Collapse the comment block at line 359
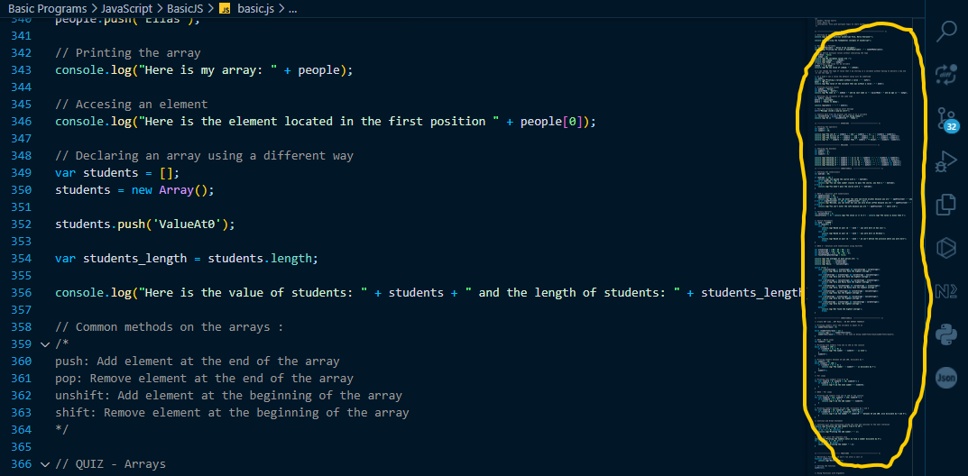The height and width of the screenshot is (476, 968). coord(44,344)
